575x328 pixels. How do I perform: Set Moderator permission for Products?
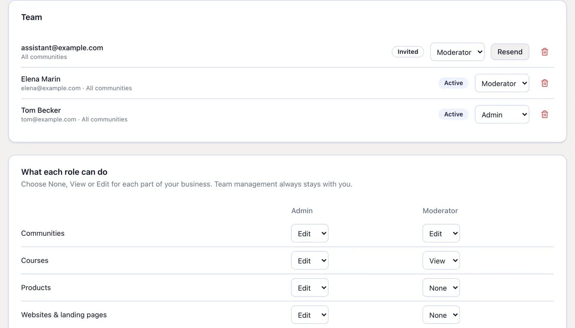441,288
